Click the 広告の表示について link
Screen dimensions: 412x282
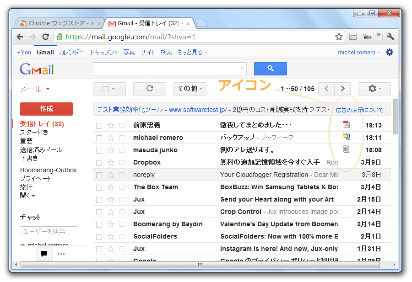[x=359, y=110]
